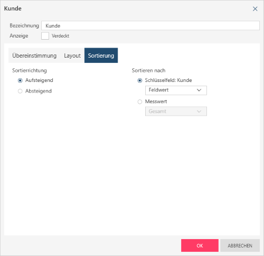Close the Kunde dialog via X icon
Screen dimensions: 264x256
pos(255,9)
